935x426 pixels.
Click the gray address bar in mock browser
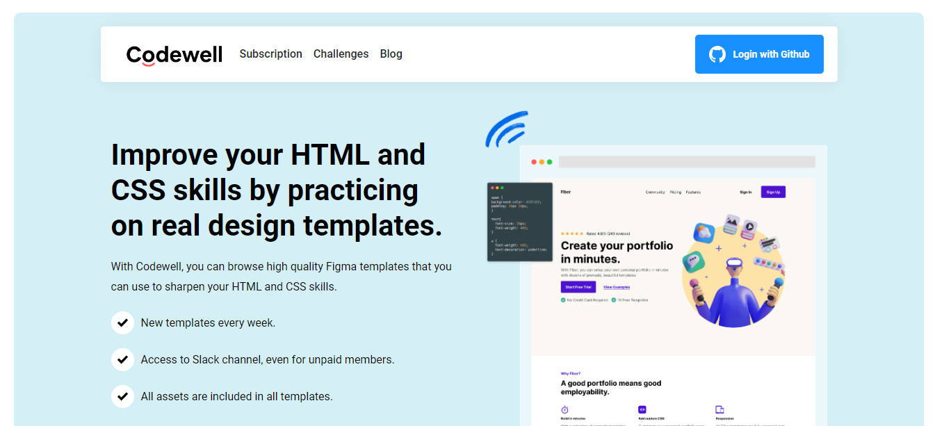pyautogui.click(x=686, y=162)
